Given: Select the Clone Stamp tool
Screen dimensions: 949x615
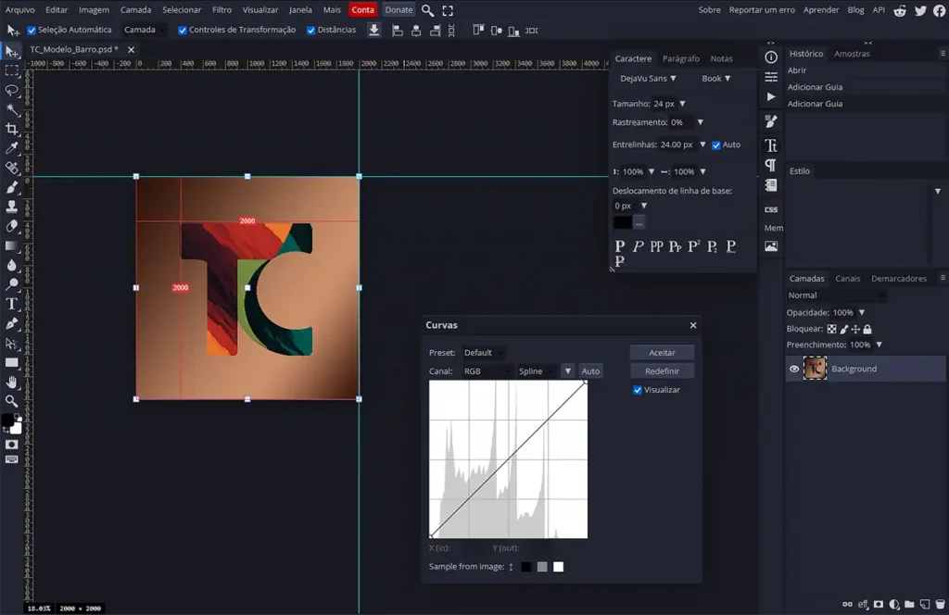Looking at the screenshot, I should pyautogui.click(x=11, y=207).
